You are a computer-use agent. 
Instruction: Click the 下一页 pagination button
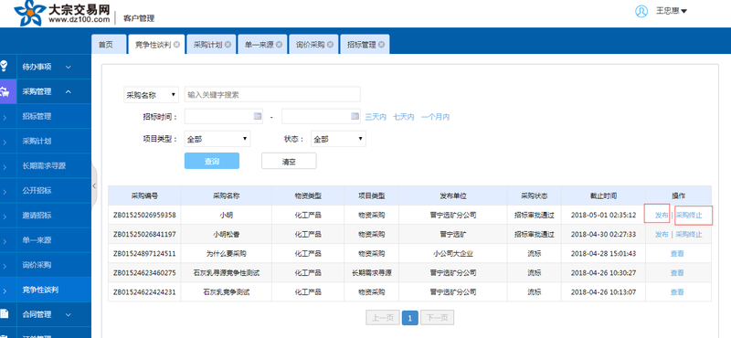[x=437, y=318]
